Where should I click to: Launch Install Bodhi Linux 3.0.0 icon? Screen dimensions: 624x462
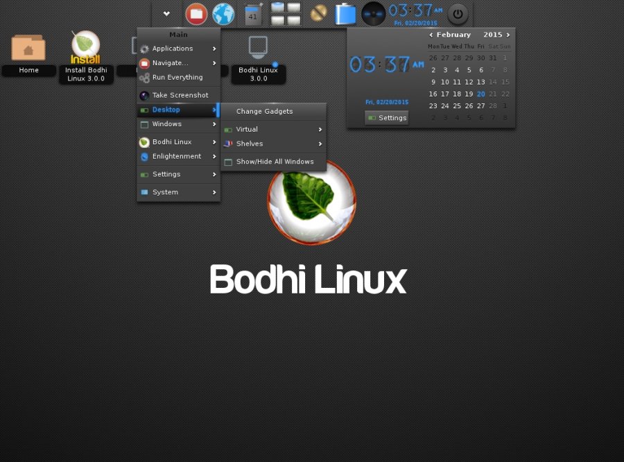[86, 57]
